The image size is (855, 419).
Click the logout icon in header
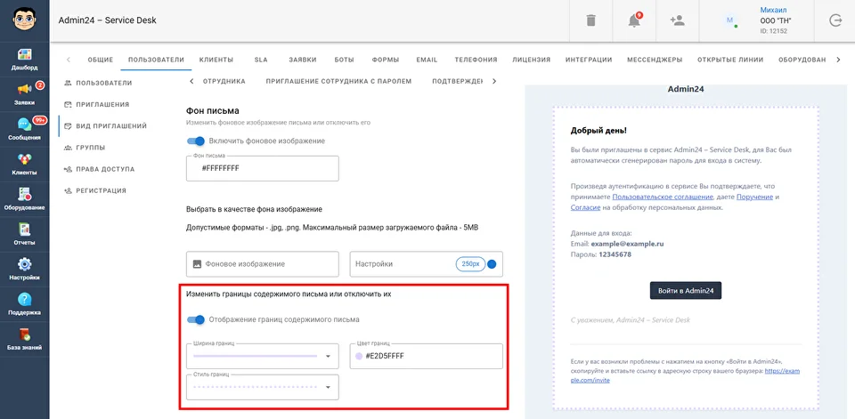pos(835,20)
